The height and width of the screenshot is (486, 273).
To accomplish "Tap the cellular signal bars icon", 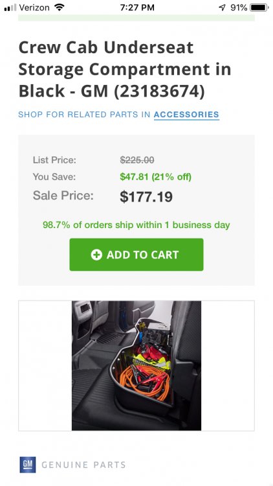I will pyautogui.click(x=10, y=8).
